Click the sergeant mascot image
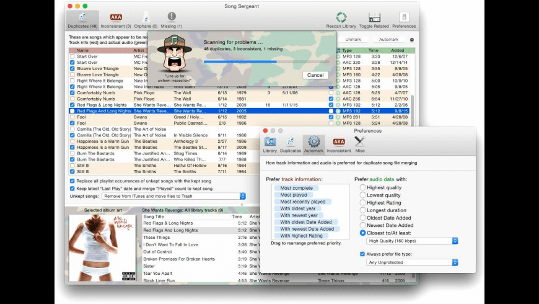539x304 pixels. (174, 54)
